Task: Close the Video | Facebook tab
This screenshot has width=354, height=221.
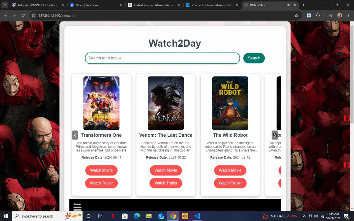Action: (x=121, y=5)
